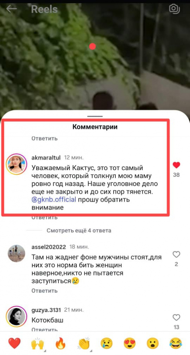Unlike akmaraltul's comment with red heart
Viewport: 190px width, 355px height.
(x=176, y=165)
